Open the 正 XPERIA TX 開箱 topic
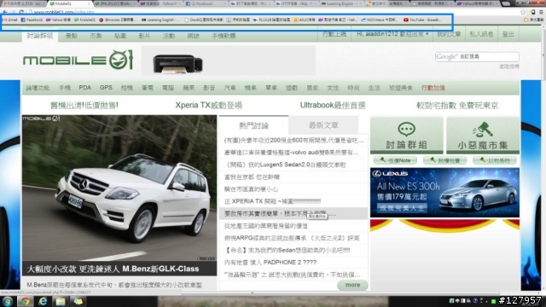Screen dimensions: 546x307 point(272,201)
